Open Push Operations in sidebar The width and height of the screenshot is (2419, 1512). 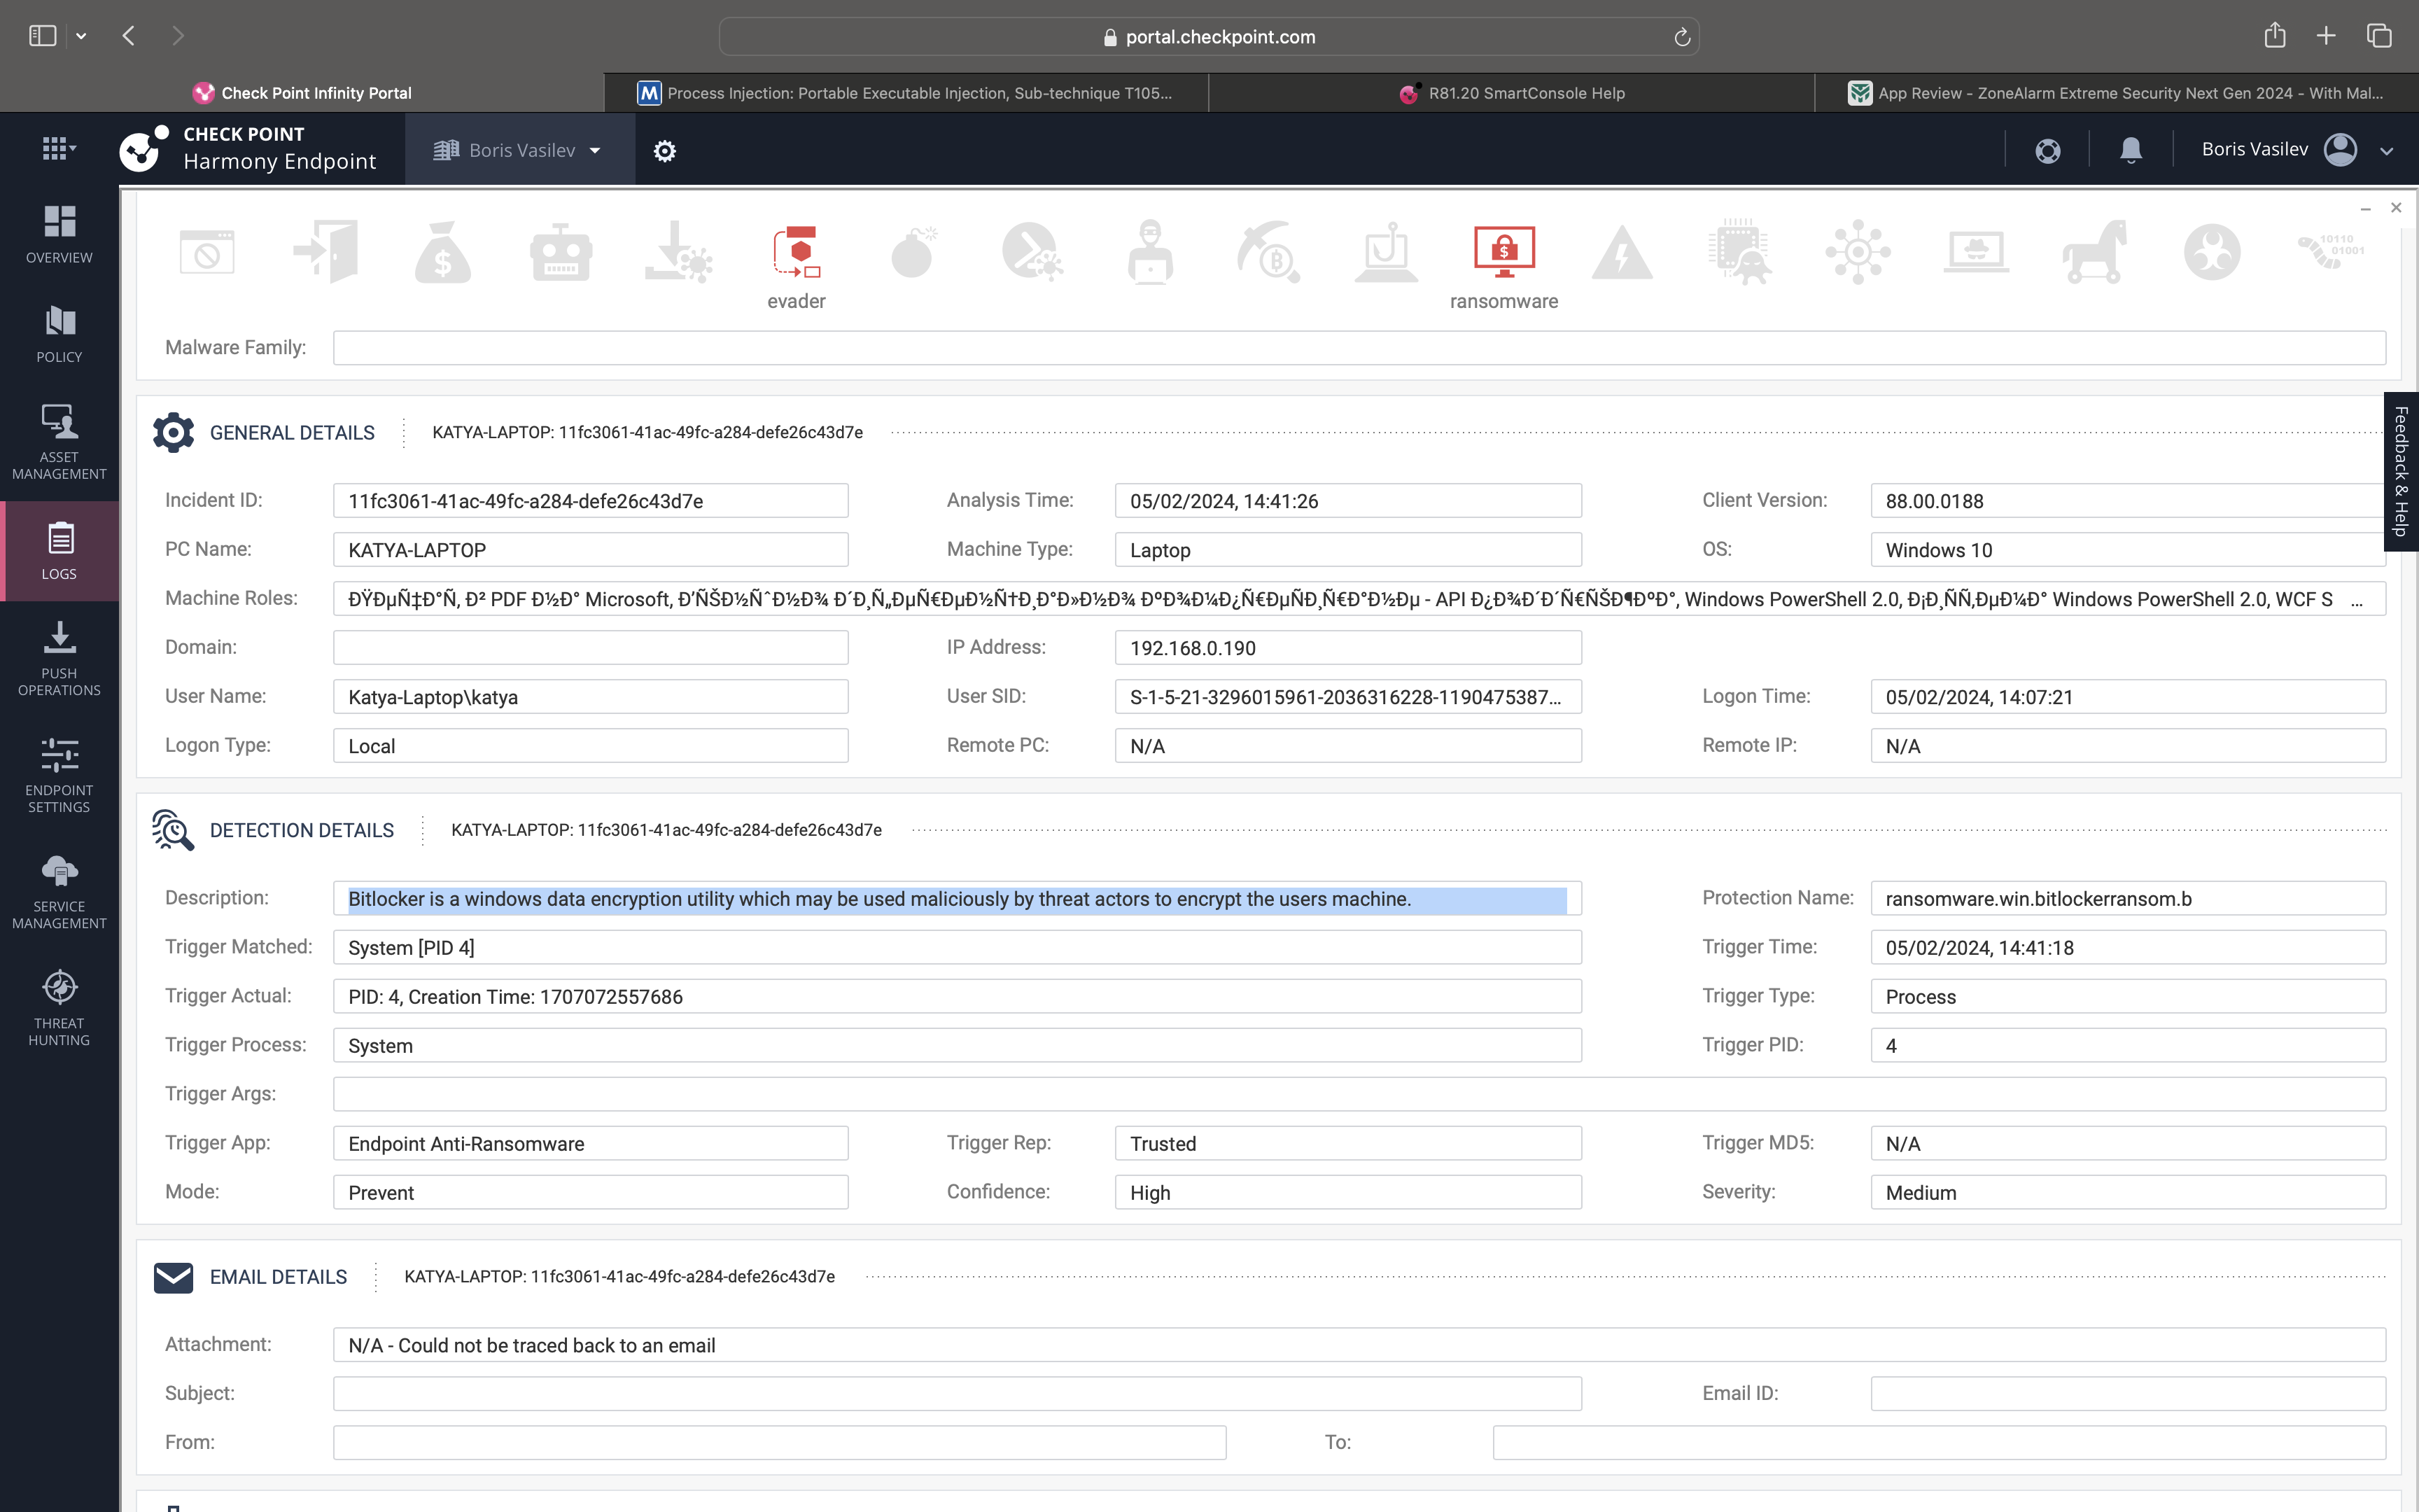59,659
